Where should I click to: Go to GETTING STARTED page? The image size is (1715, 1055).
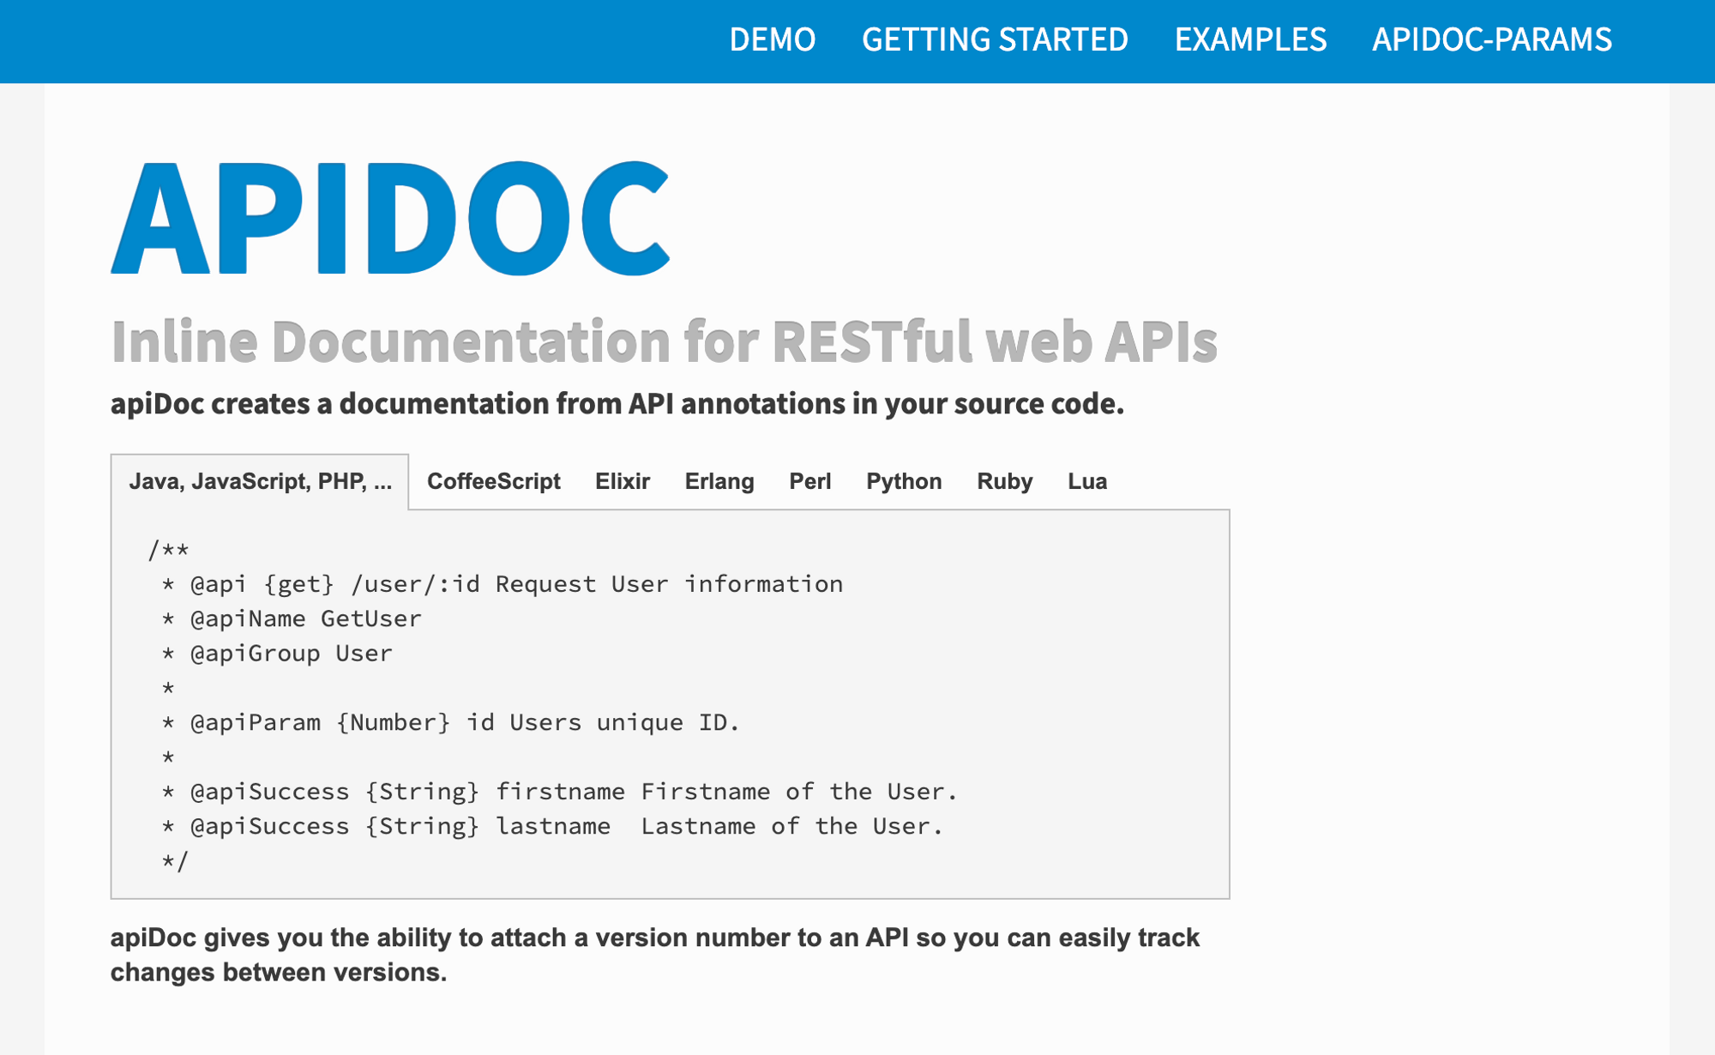pyautogui.click(x=995, y=39)
